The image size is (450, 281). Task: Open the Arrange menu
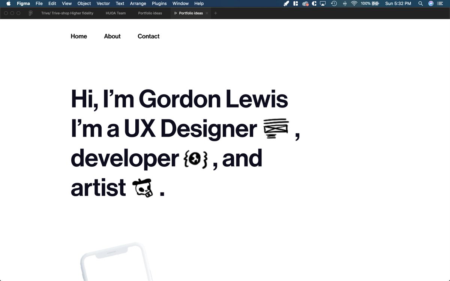pyautogui.click(x=138, y=3)
